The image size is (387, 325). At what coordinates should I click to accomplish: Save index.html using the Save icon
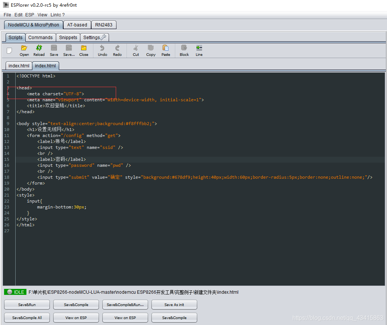coord(54,50)
